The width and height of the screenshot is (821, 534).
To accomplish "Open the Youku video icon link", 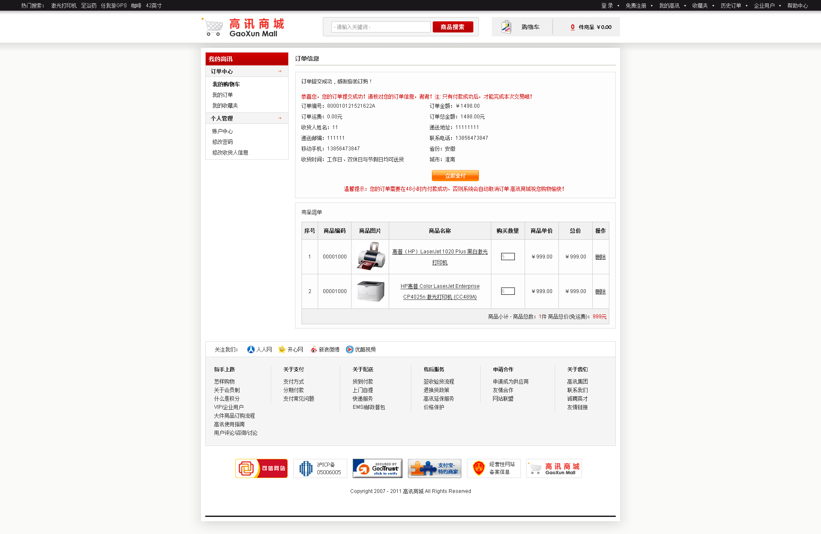I will point(349,349).
